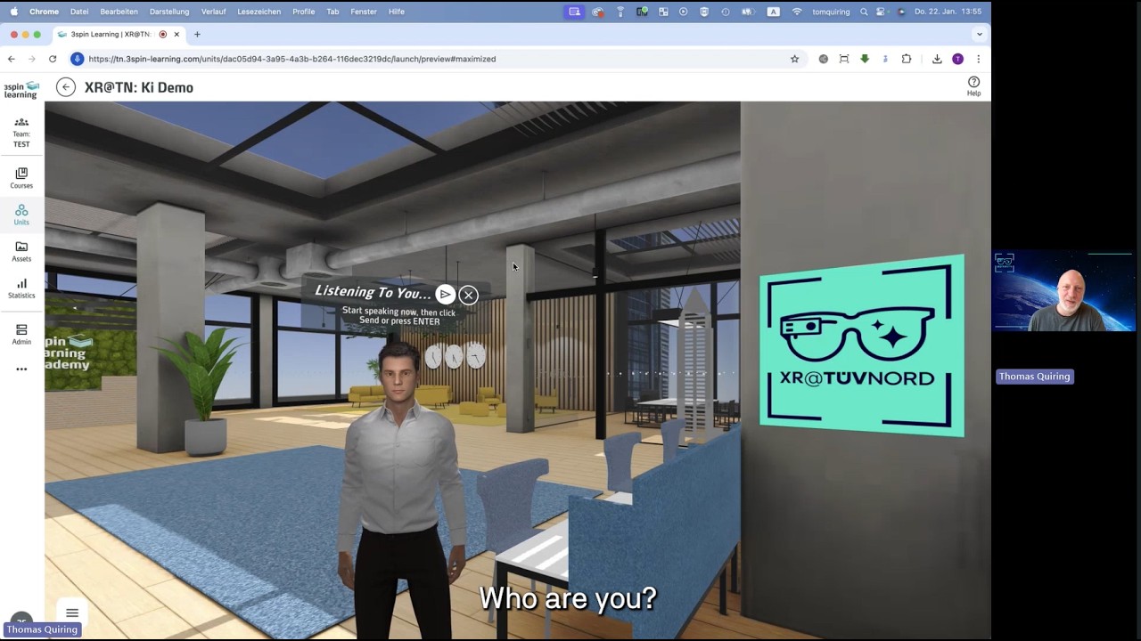This screenshot has height=641, width=1141.
Task: Click the screenshot capture extension icon
Action: [844, 59]
